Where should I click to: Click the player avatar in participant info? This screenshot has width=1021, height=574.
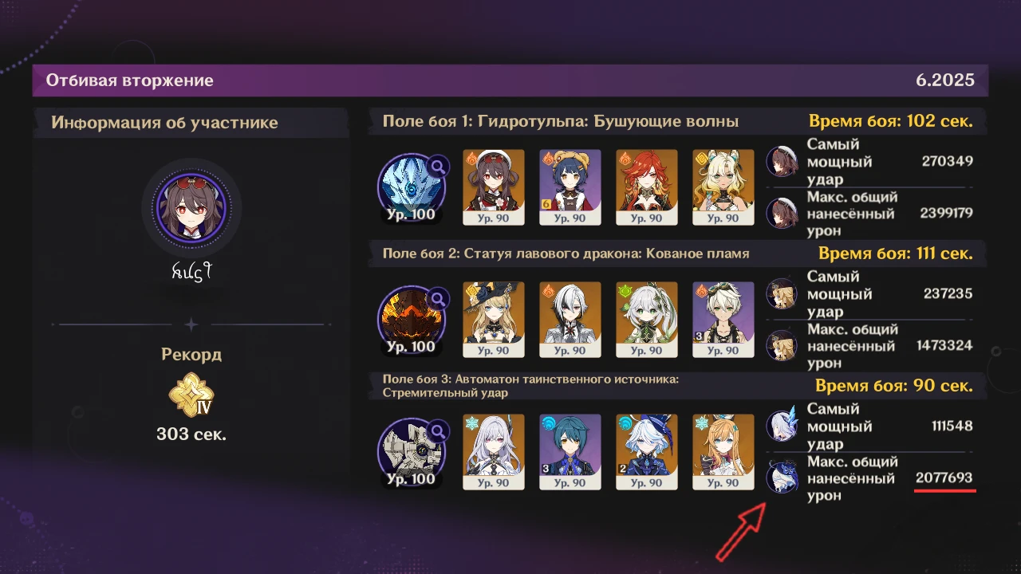tap(191, 208)
